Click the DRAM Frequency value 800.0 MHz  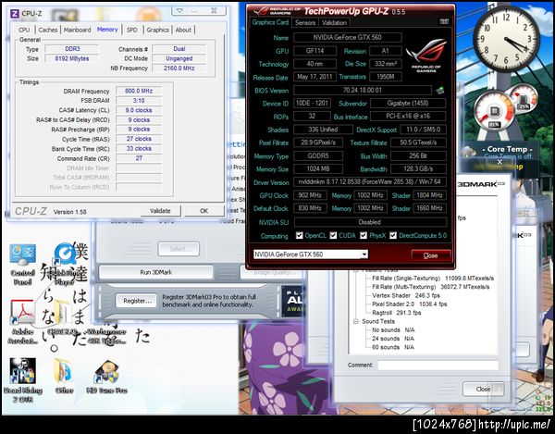click(139, 91)
